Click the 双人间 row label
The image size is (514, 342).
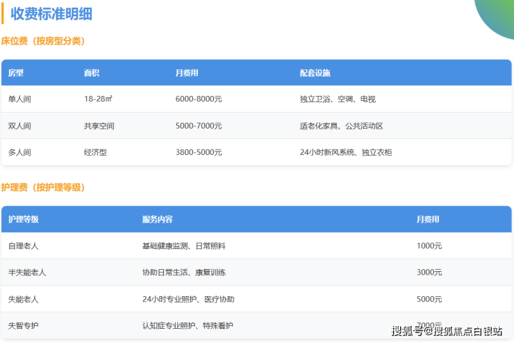tap(19, 126)
